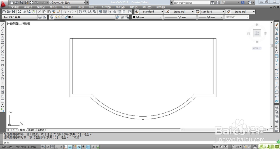This screenshot has width=280, height=149.
Task: Click the [二维线框] visual style label
Action: (24, 23)
